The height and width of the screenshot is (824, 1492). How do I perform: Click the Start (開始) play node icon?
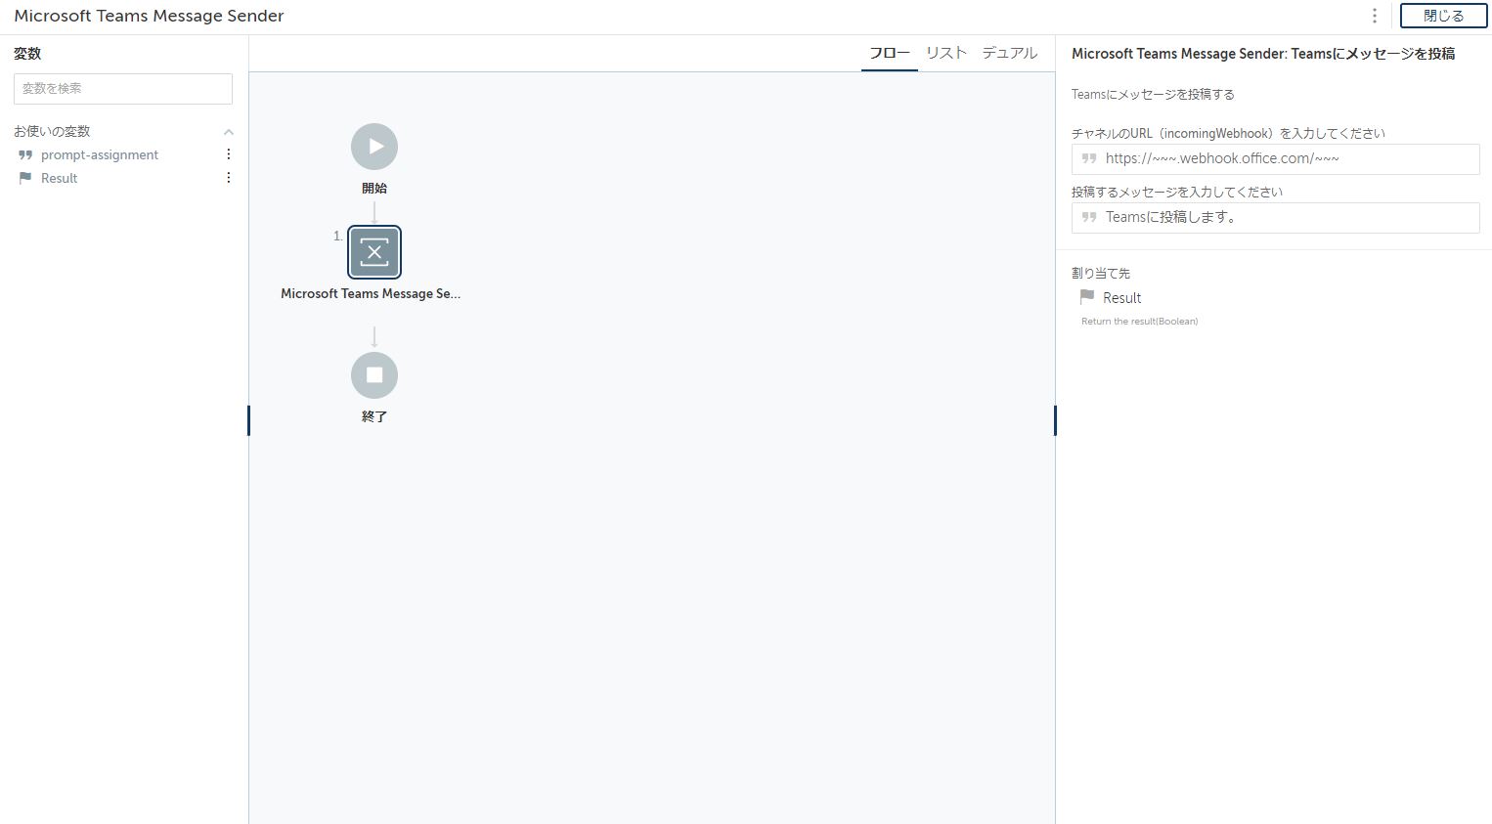374,147
